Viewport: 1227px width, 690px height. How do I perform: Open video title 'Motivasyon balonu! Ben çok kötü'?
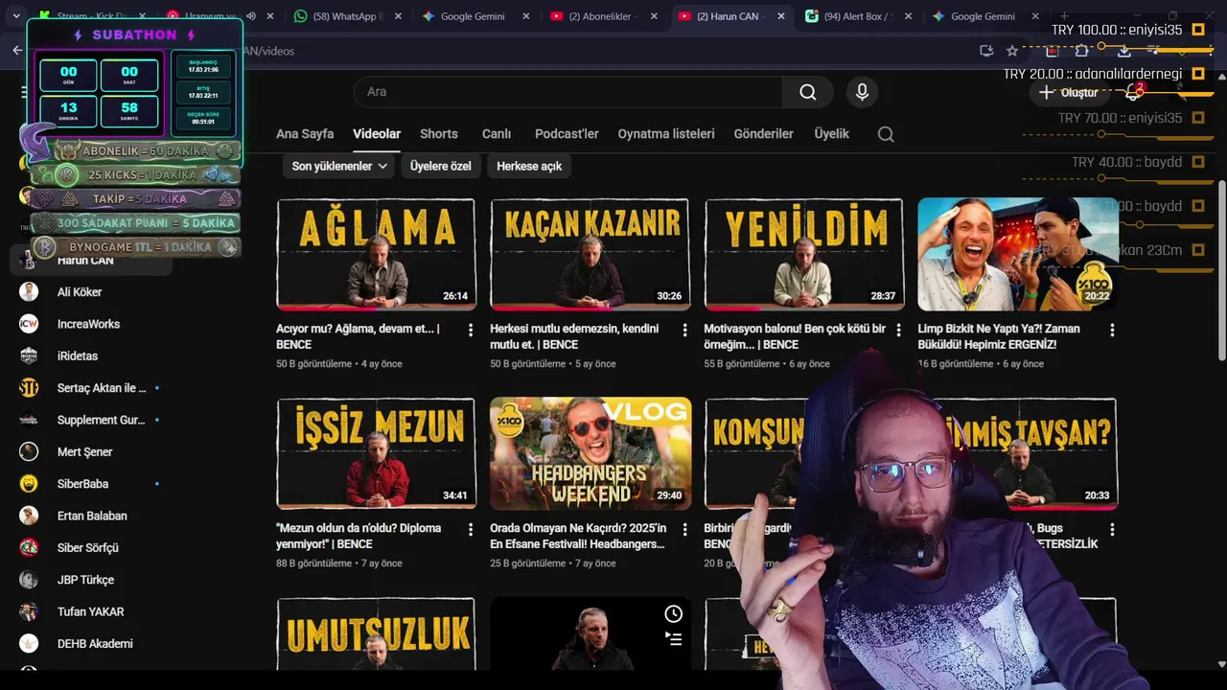(795, 336)
